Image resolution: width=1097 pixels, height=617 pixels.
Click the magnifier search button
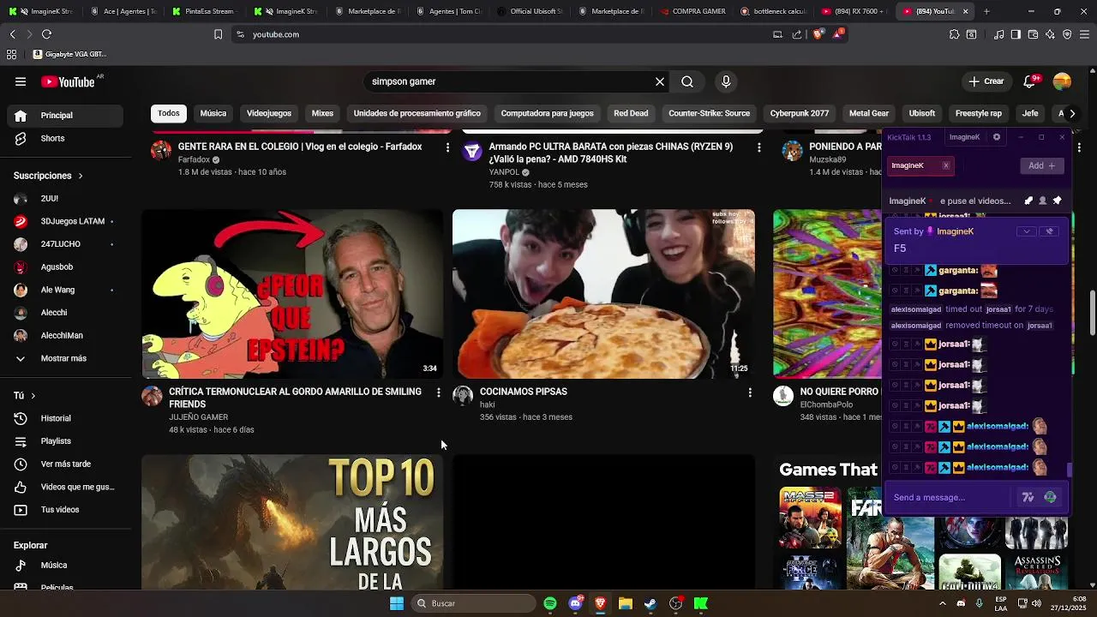[x=687, y=81]
